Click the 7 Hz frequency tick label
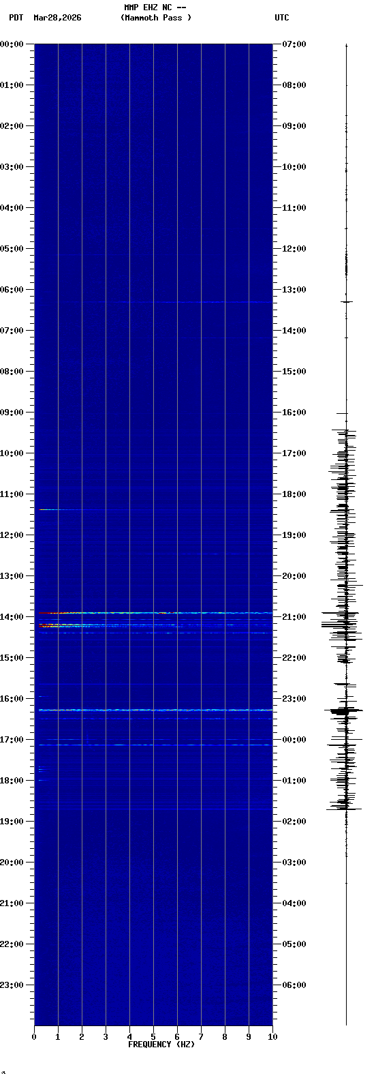Image resolution: width=376 pixels, height=1080 pixels. pyautogui.click(x=201, y=1037)
